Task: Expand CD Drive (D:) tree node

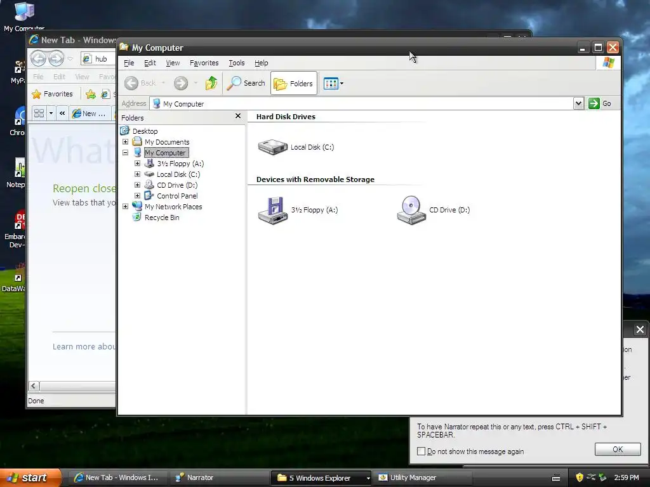Action: click(x=137, y=185)
